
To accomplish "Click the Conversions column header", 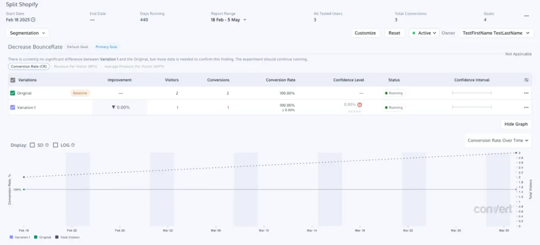I will [218, 80].
